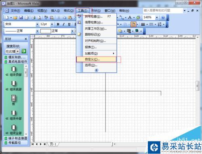The height and width of the screenshot is (154, 202).
Task: Open a file using the folder icon
Action: tap(15, 17)
